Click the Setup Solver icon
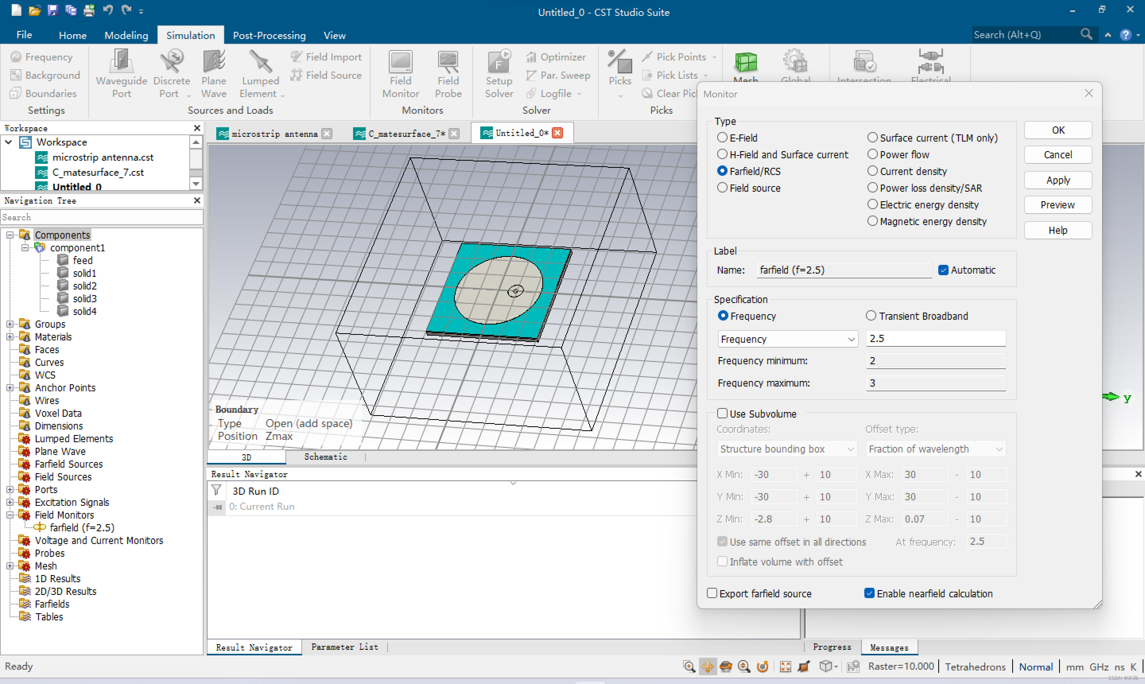This screenshot has width=1145, height=684. click(499, 62)
